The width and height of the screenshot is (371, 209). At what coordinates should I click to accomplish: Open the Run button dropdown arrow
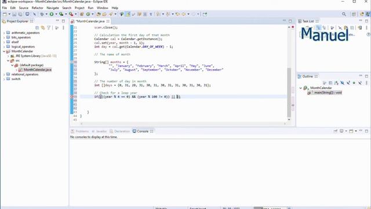pos(56,14)
